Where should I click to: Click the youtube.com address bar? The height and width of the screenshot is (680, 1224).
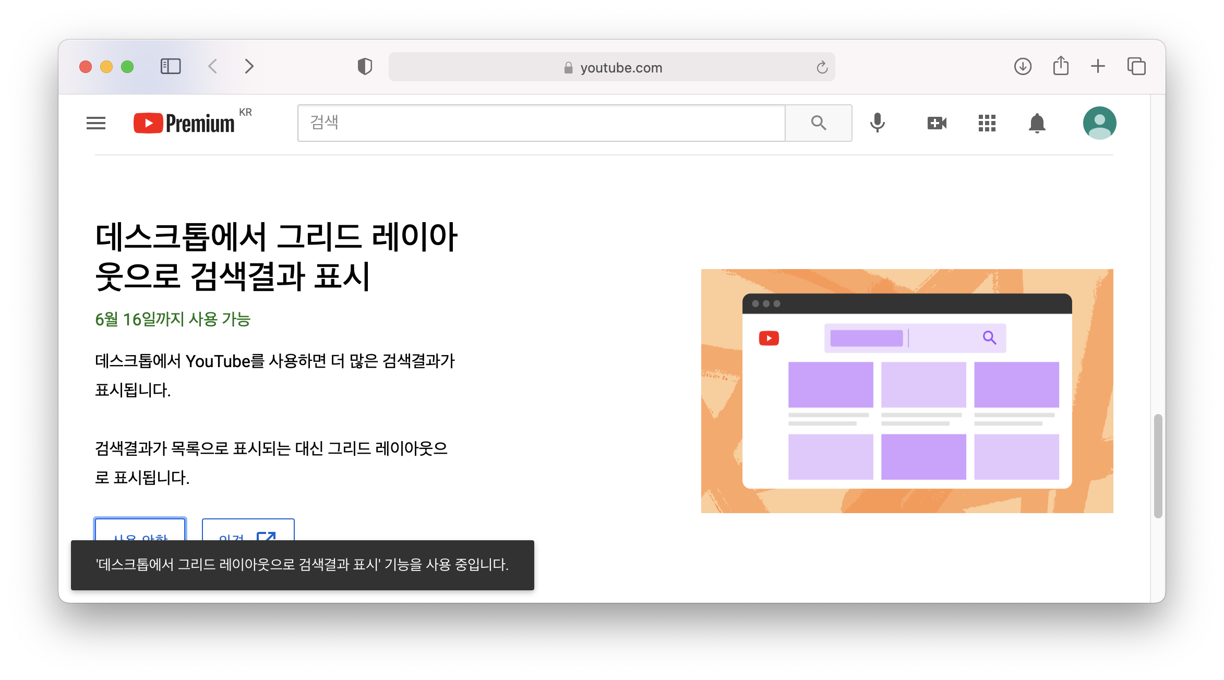[x=611, y=67]
